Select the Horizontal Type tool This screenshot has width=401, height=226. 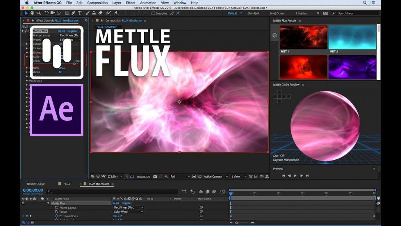click(80, 13)
